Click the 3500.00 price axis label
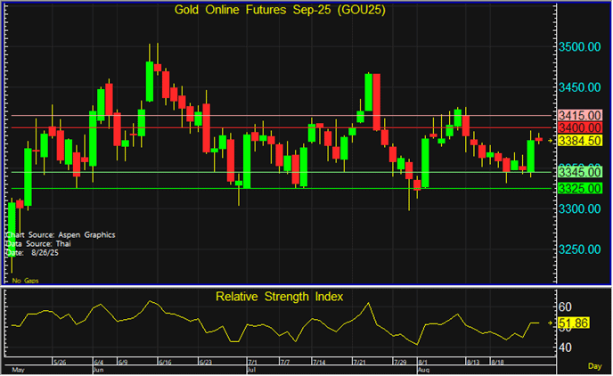 tap(581, 46)
